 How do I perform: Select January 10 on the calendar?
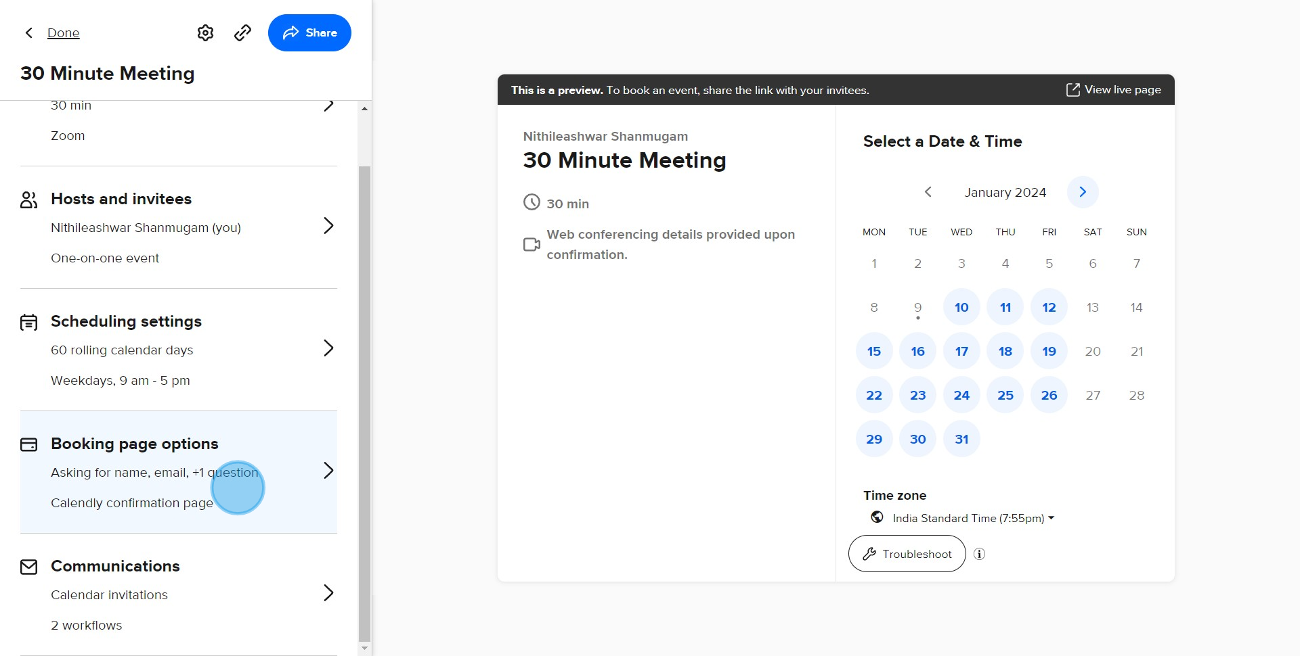click(961, 307)
